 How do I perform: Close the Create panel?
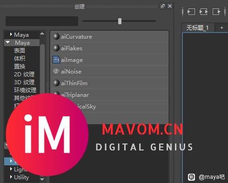(170, 6)
